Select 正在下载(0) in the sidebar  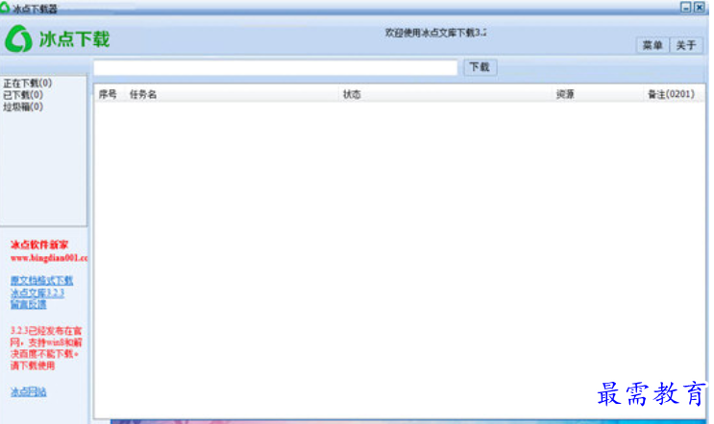(27, 83)
